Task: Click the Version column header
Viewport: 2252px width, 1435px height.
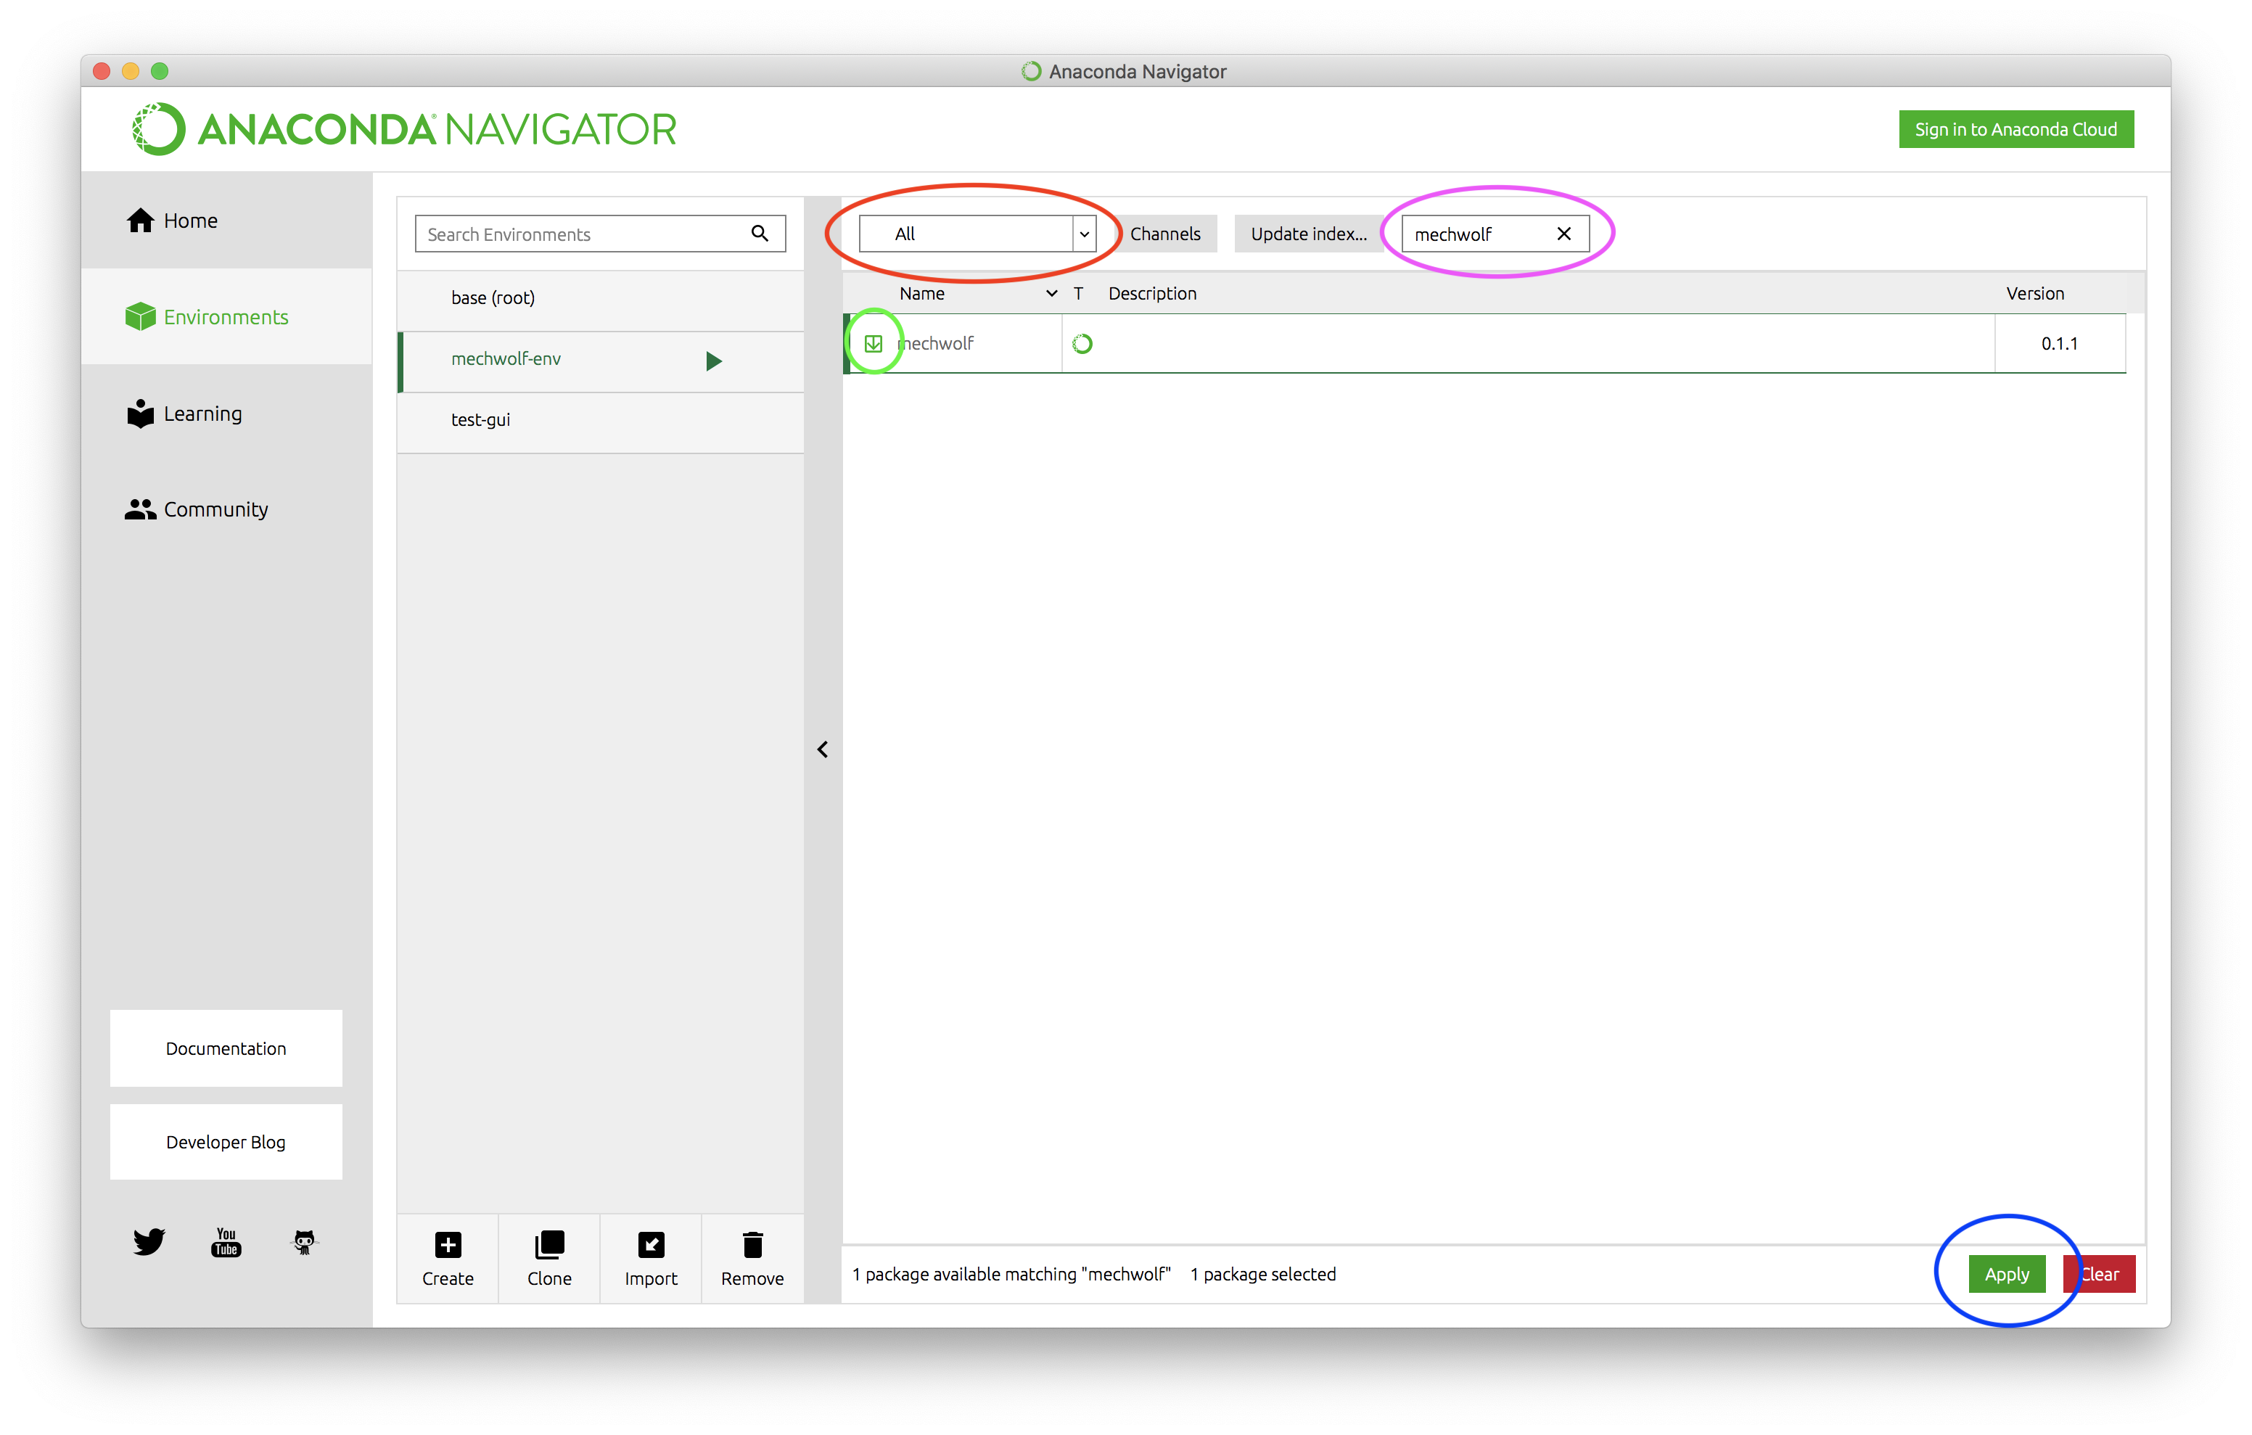Action: click(2034, 293)
